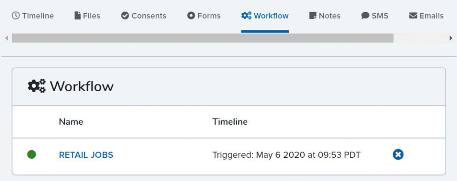Click the circle icon beside Forms
The width and height of the screenshot is (457, 181).
pos(191,16)
